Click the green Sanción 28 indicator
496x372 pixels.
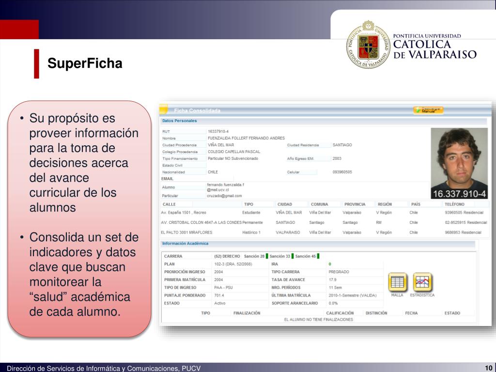[x=267, y=256]
